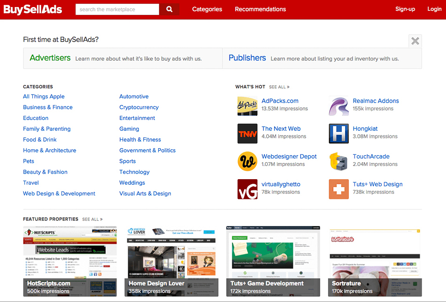This screenshot has width=446, height=302.
Task: Browse the Family & Parenting category
Action: [46, 128]
